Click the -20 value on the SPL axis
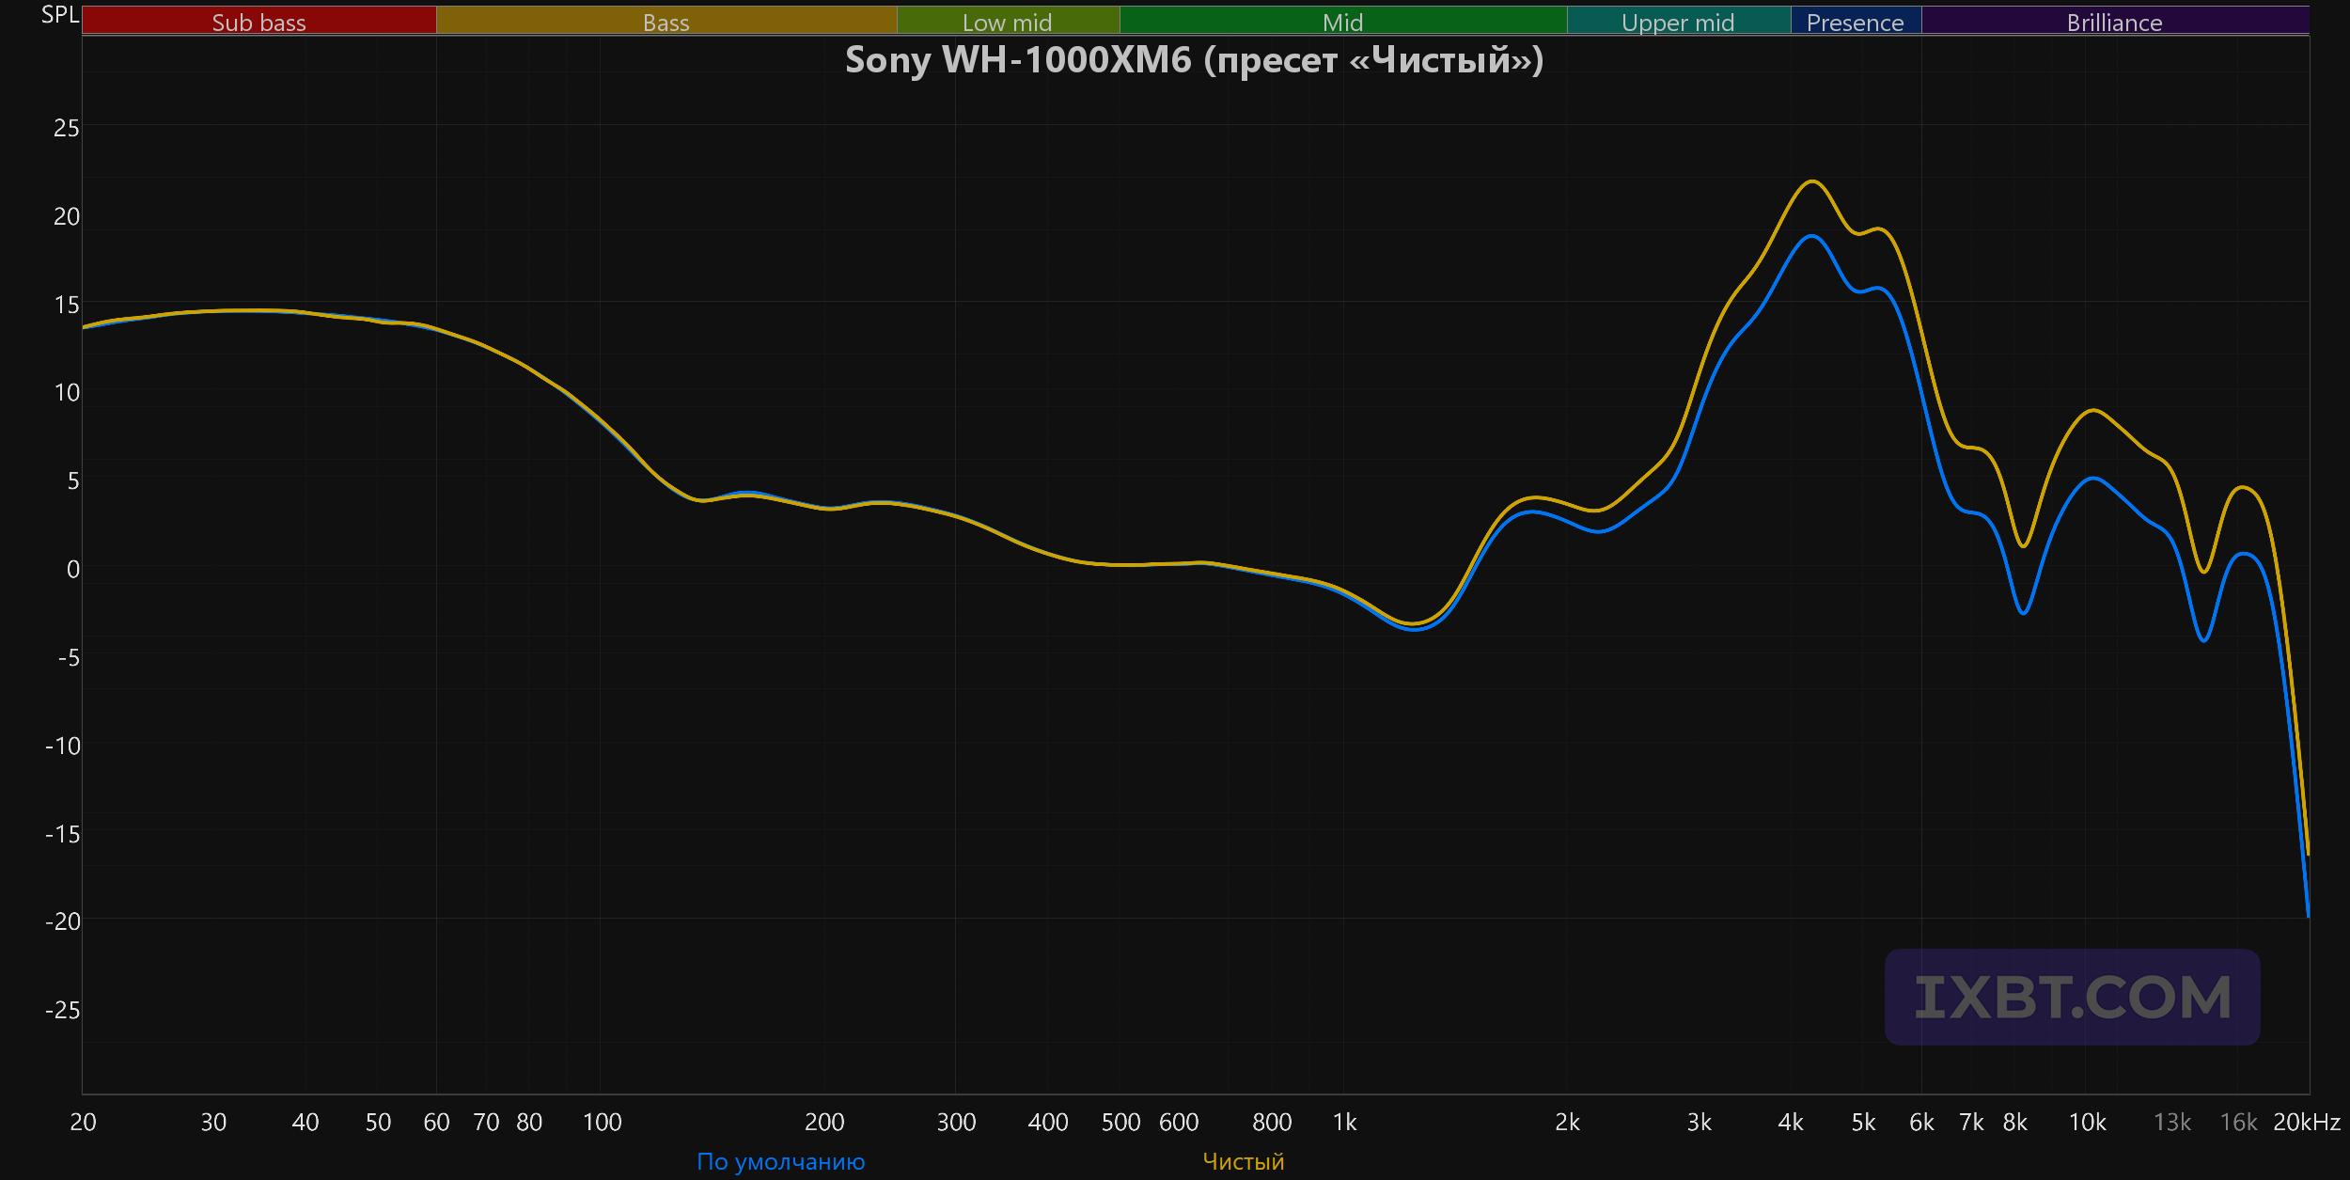 click(63, 921)
